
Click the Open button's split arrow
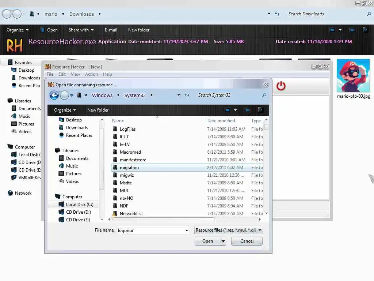tap(223, 241)
